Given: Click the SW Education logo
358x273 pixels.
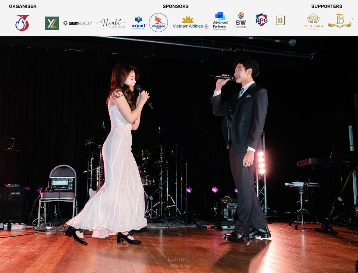Looking at the screenshot, I should pos(241,20).
